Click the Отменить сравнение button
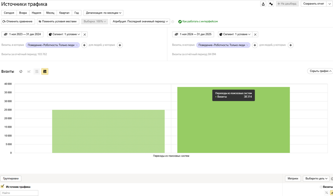The height and width of the screenshot is (196, 333). coord(18,22)
